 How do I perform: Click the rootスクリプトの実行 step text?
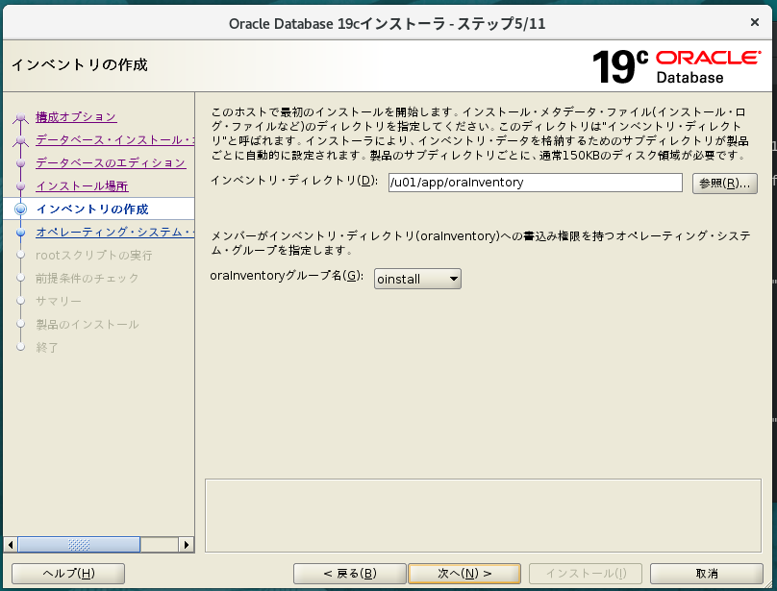[93, 255]
